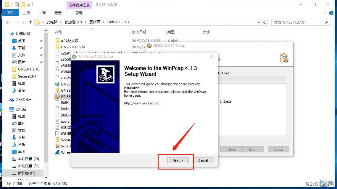The height and width of the screenshot is (189, 337).
Task: Sort files by 类型 column header
Action: coord(171,32)
